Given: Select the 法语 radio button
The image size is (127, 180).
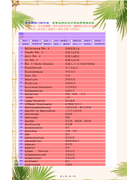Looking at the screenshot, I should pyautogui.click(x=43, y=41).
